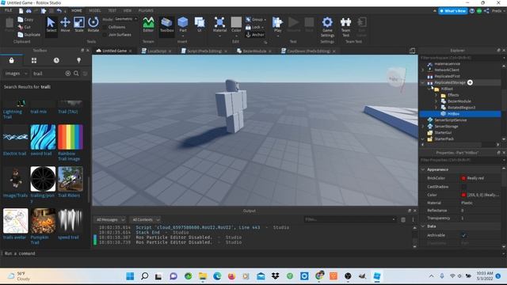The image size is (507, 285).
Task: Open File Explorer from the taskbar
Action: (203, 276)
